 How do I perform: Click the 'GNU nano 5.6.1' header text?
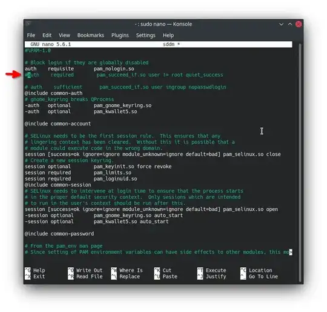point(51,44)
